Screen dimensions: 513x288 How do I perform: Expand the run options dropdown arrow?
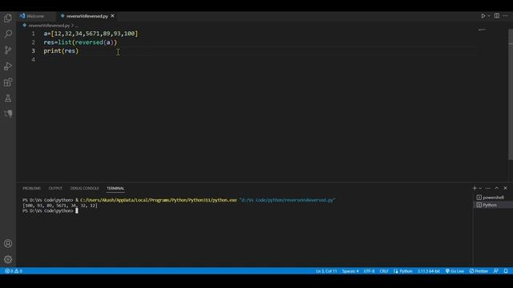click(489, 16)
